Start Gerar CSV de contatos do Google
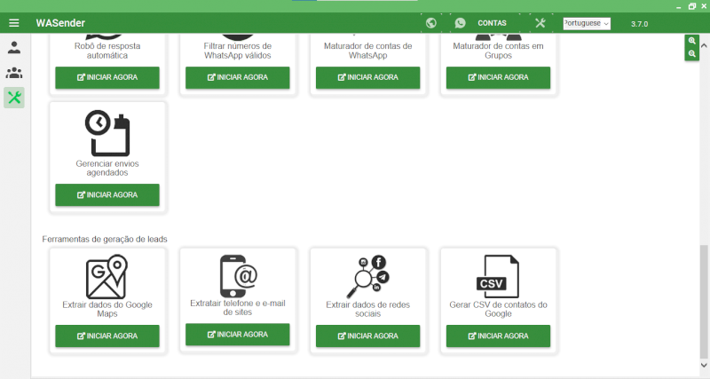Screen dimensions: 710x379 click(x=498, y=336)
